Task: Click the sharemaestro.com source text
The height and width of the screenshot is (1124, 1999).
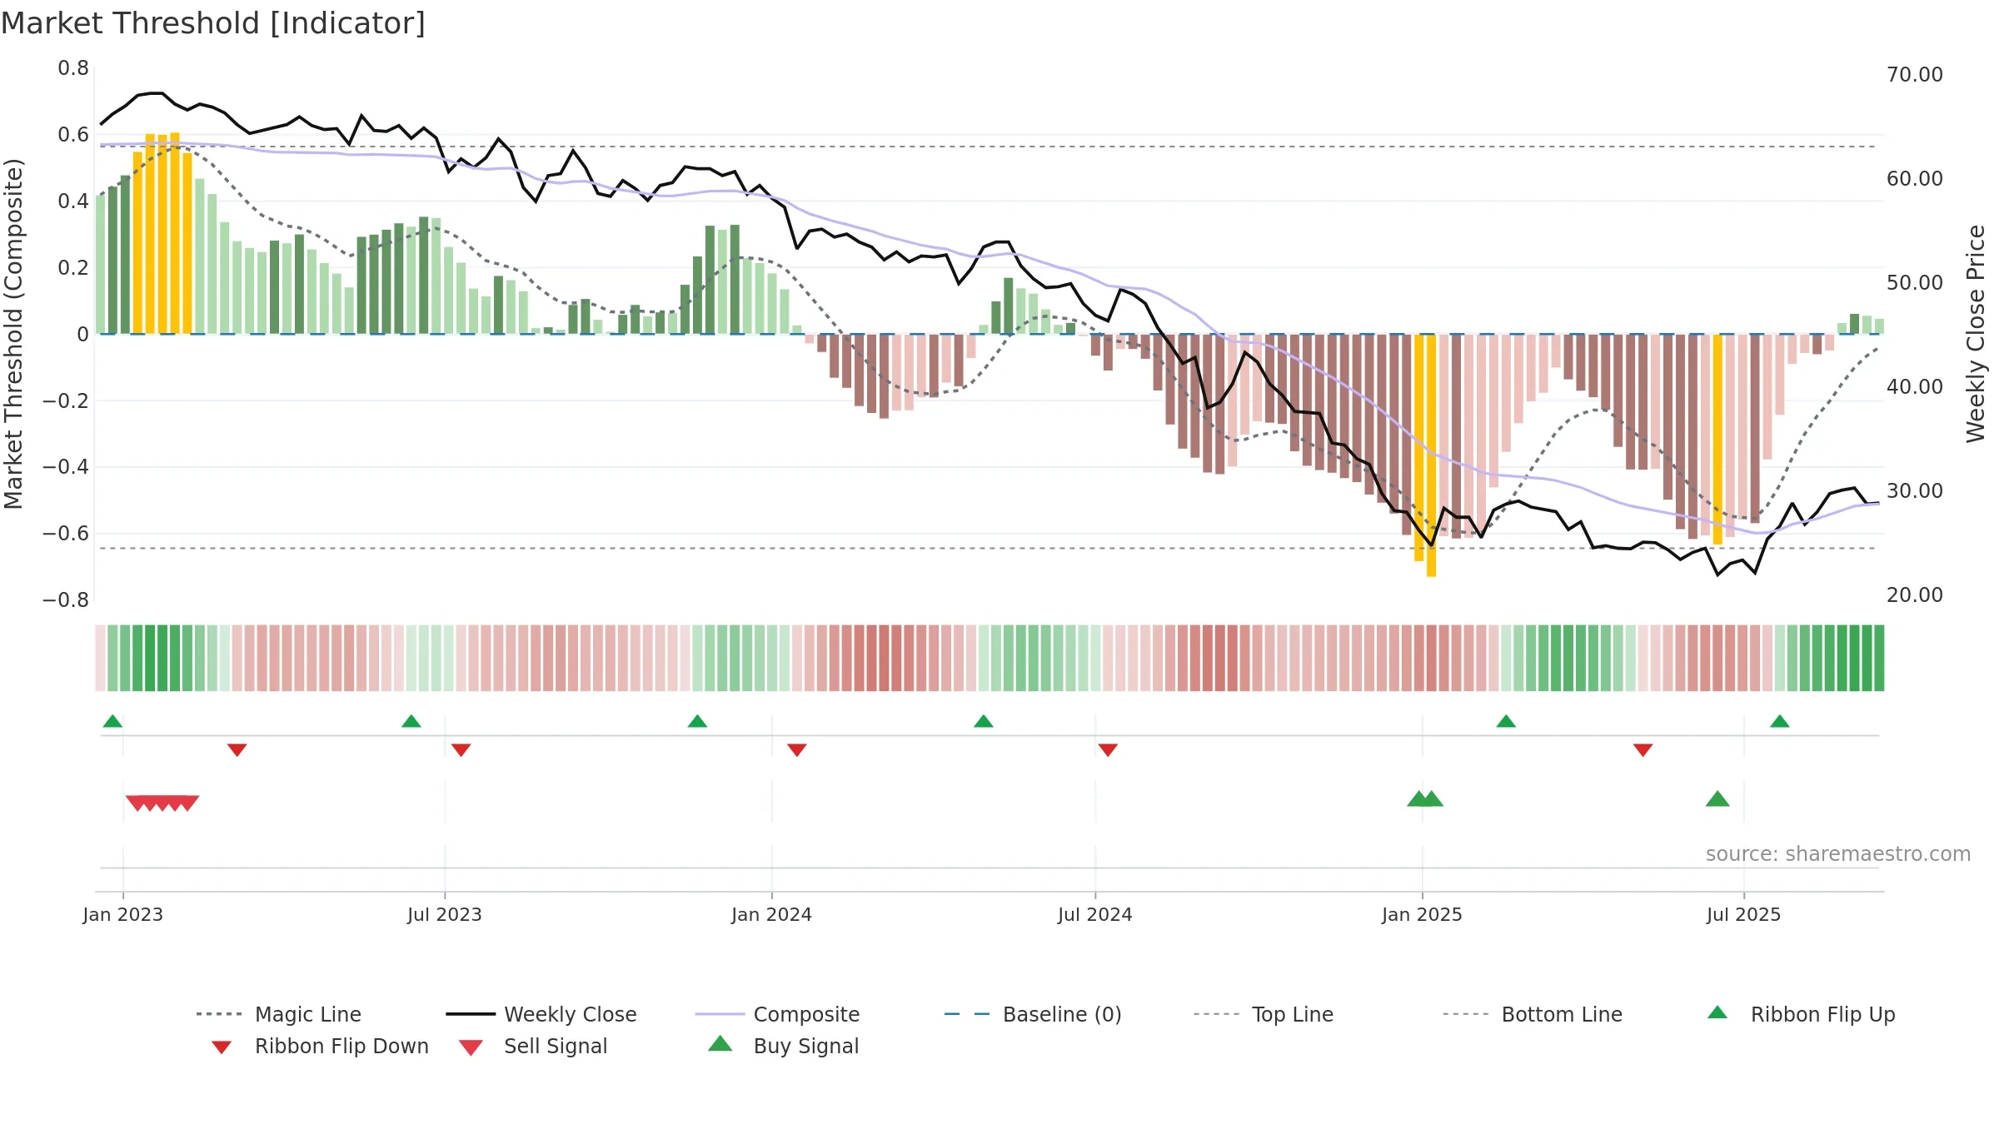Action: coord(1838,854)
